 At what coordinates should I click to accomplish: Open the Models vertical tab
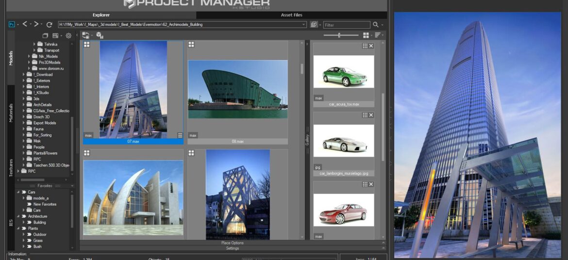[11, 58]
